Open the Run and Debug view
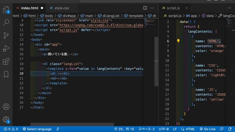The image size is (235, 132). click(x=6, y=48)
